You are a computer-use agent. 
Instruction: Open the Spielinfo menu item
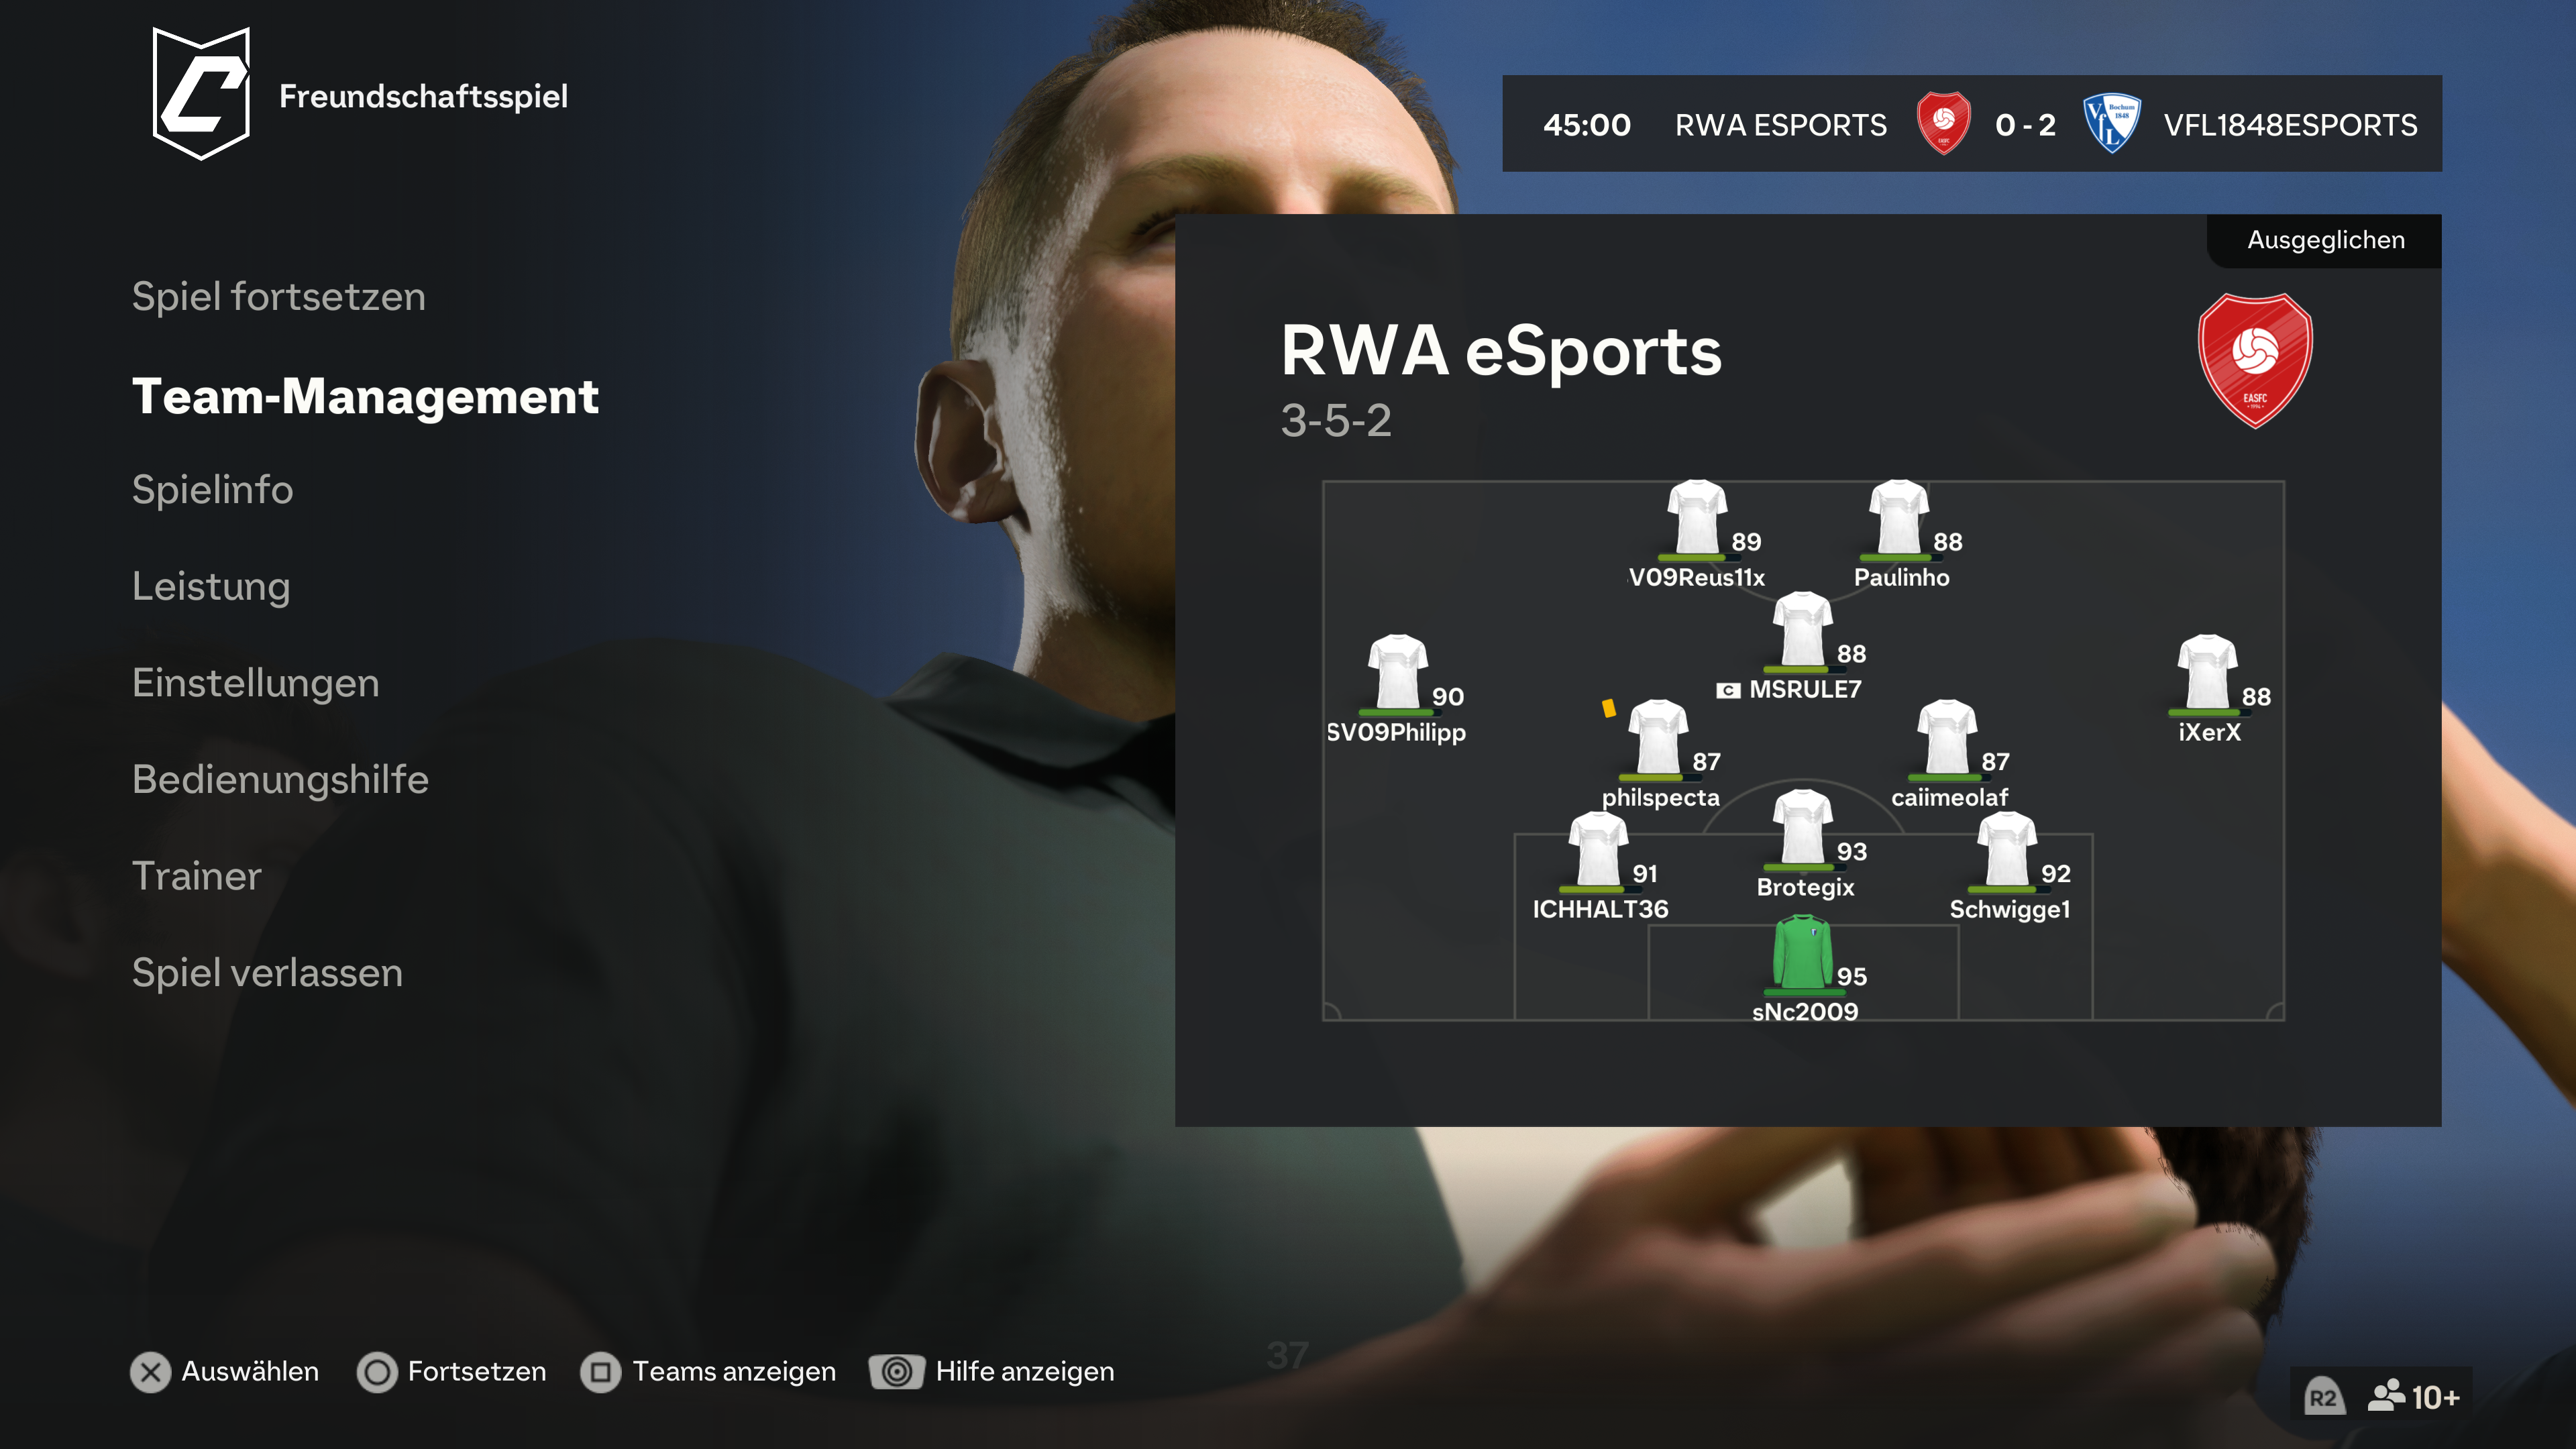coord(212,490)
